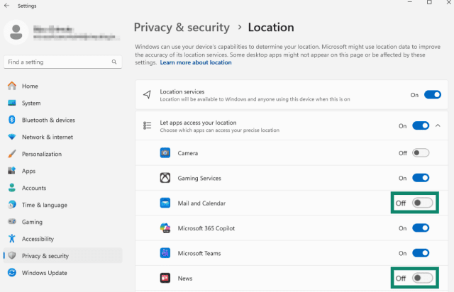This screenshot has height=292, width=454.
Task: Click in the Find a setting box
Action: [x=63, y=62]
